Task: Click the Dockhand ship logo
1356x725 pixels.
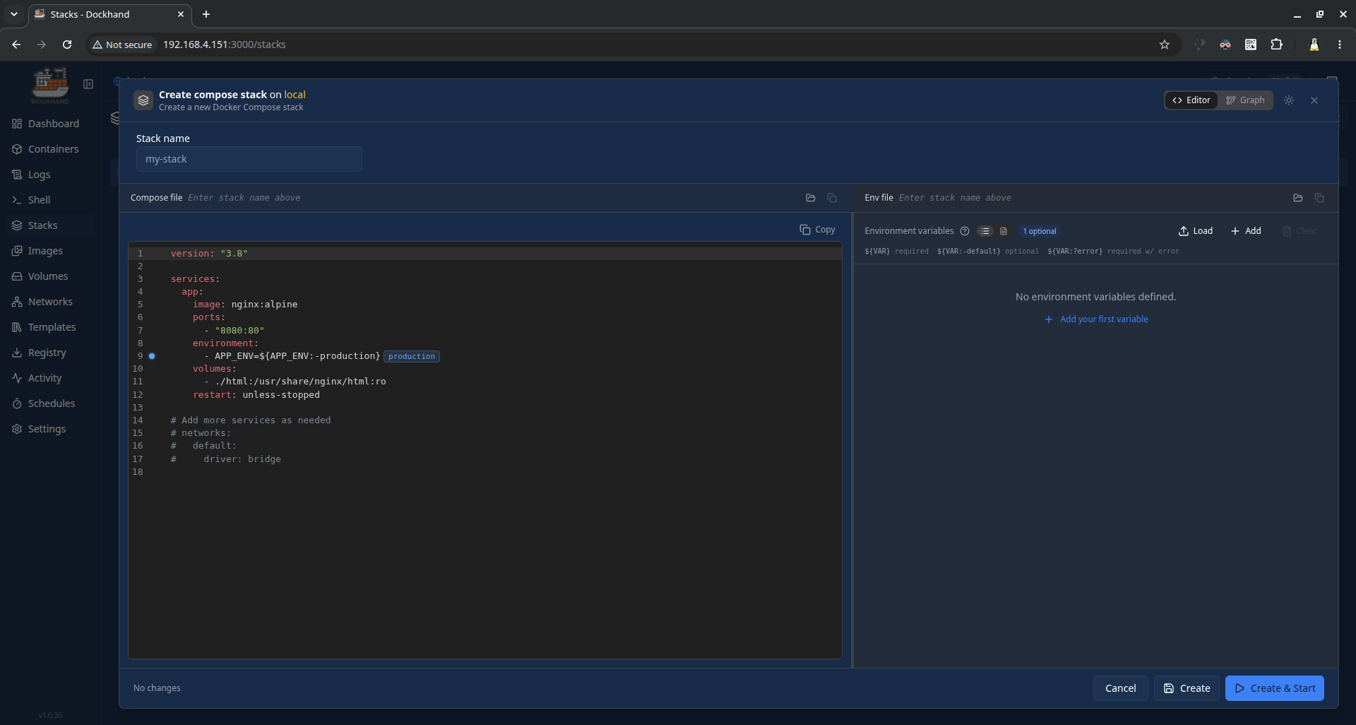Action: click(x=50, y=86)
